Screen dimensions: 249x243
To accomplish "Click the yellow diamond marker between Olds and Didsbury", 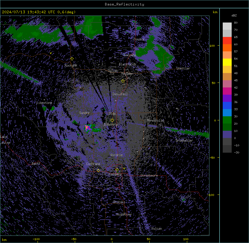I will pos(112,120).
